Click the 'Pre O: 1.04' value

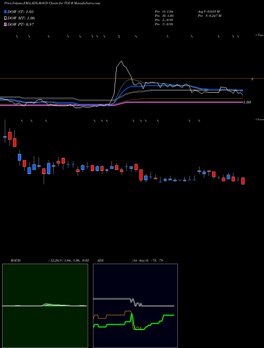click(x=164, y=12)
